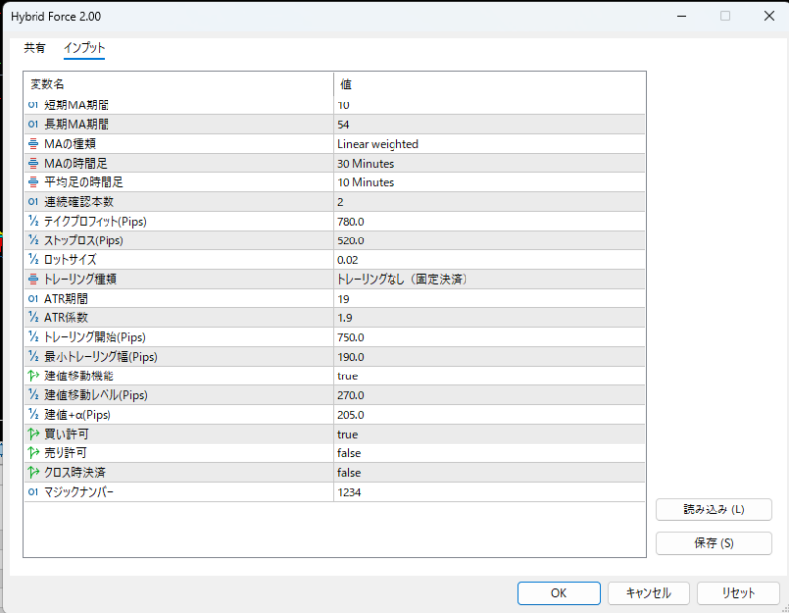This screenshot has width=789, height=613.
Task: Select the インプット tab
Action: click(84, 48)
